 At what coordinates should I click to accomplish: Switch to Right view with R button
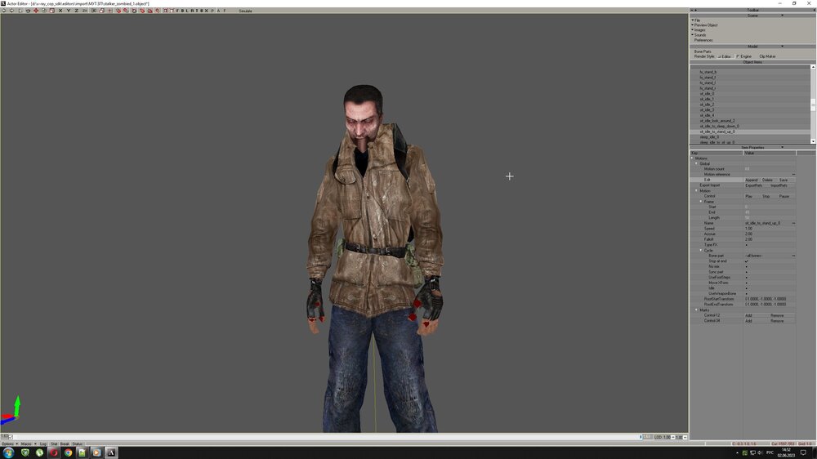tap(192, 11)
